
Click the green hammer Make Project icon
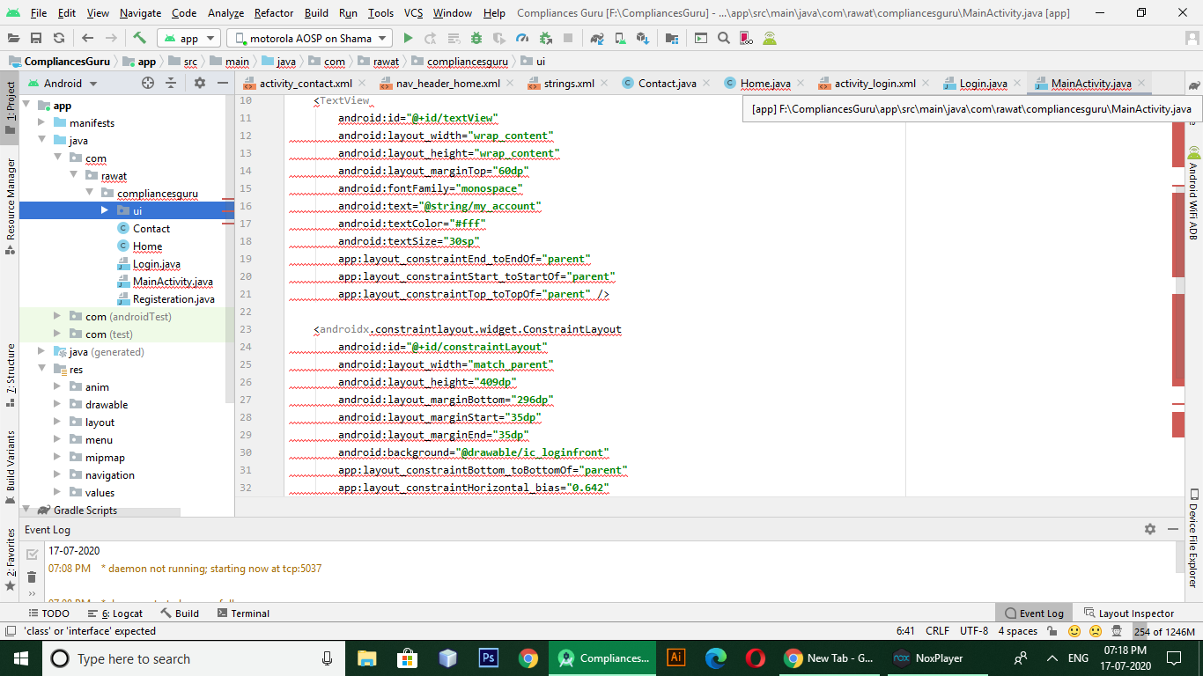(x=139, y=38)
